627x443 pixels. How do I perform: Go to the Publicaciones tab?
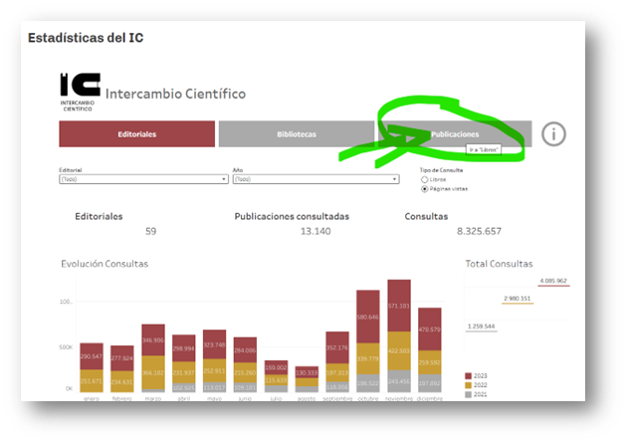point(454,133)
